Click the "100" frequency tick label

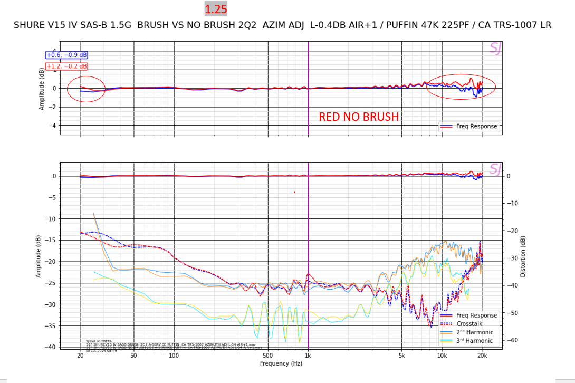(174, 355)
